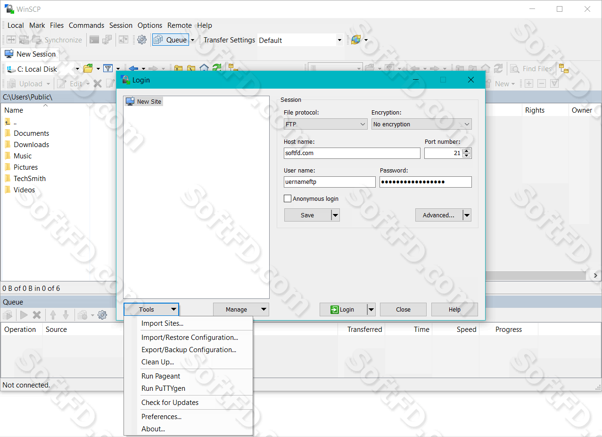The width and height of the screenshot is (602, 437).
Task: Click the Find Files button in remote toolbar
Action: 531,69
